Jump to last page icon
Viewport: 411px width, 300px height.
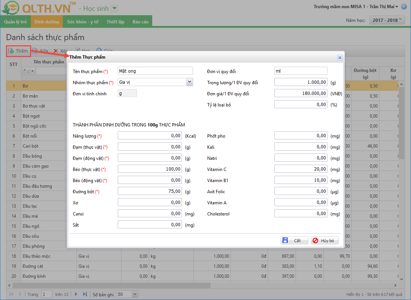(85, 294)
